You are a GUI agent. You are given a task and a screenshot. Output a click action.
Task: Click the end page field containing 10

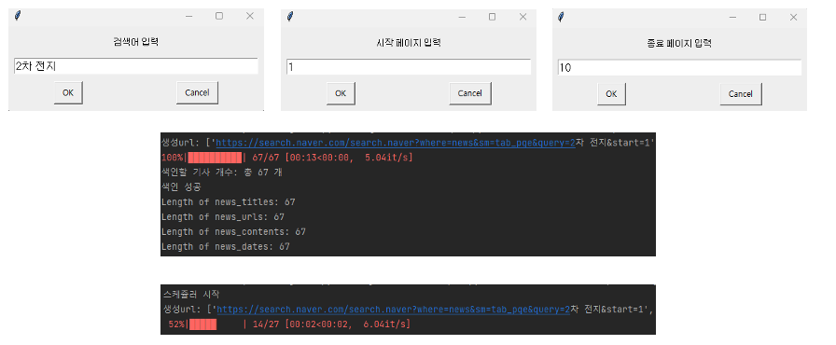(x=679, y=68)
